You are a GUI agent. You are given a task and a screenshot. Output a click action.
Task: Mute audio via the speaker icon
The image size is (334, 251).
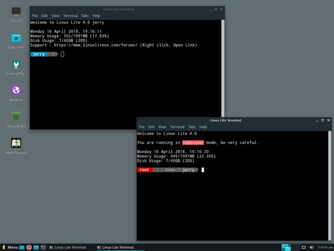click(312, 247)
